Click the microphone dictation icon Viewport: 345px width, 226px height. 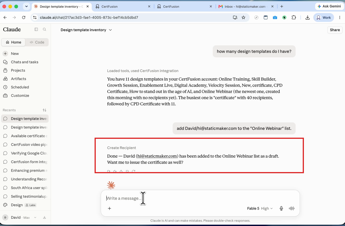tap(281, 209)
